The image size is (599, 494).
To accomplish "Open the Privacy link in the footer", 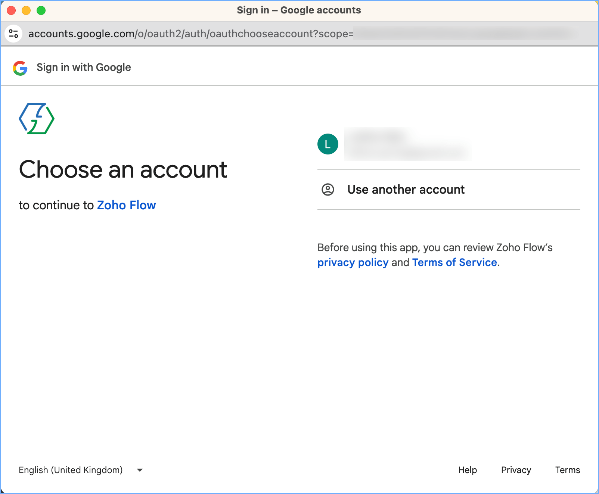I will pyautogui.click(x=516, y=470).
